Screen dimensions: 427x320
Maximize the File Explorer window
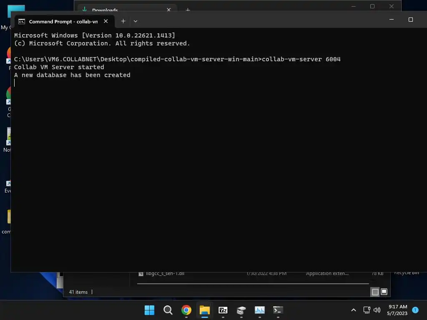pos(372,6)
